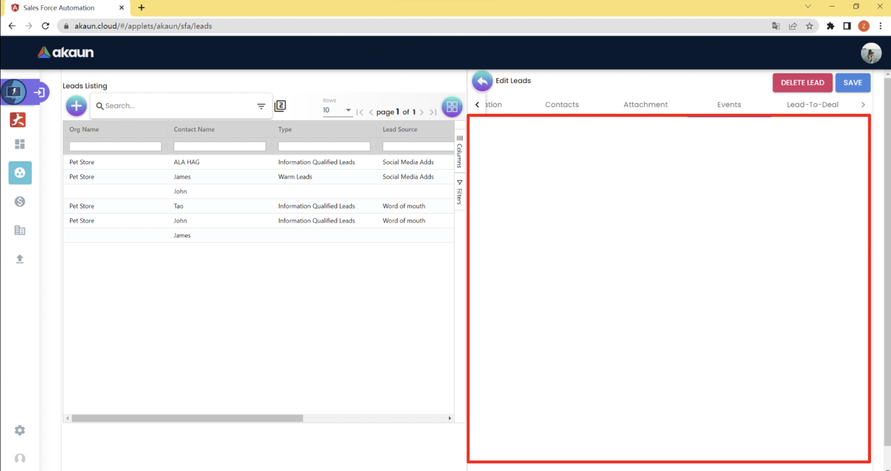Expand the Columns side panel
The width and height of the screenshot is (891, 471).
pyautogui.click(x=459, y=152)
